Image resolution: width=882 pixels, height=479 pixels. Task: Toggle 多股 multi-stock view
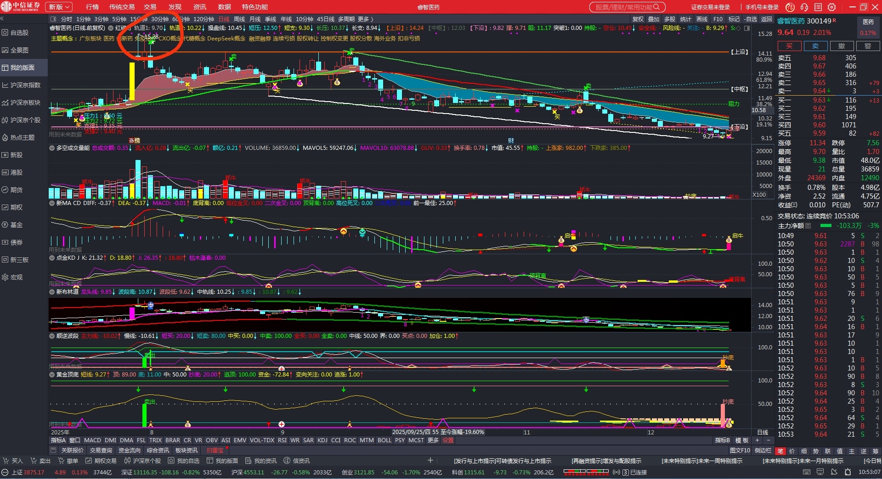click(670, 19)
